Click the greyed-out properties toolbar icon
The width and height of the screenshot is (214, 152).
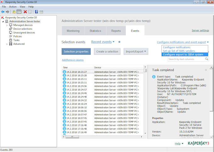tap(30, 12)
